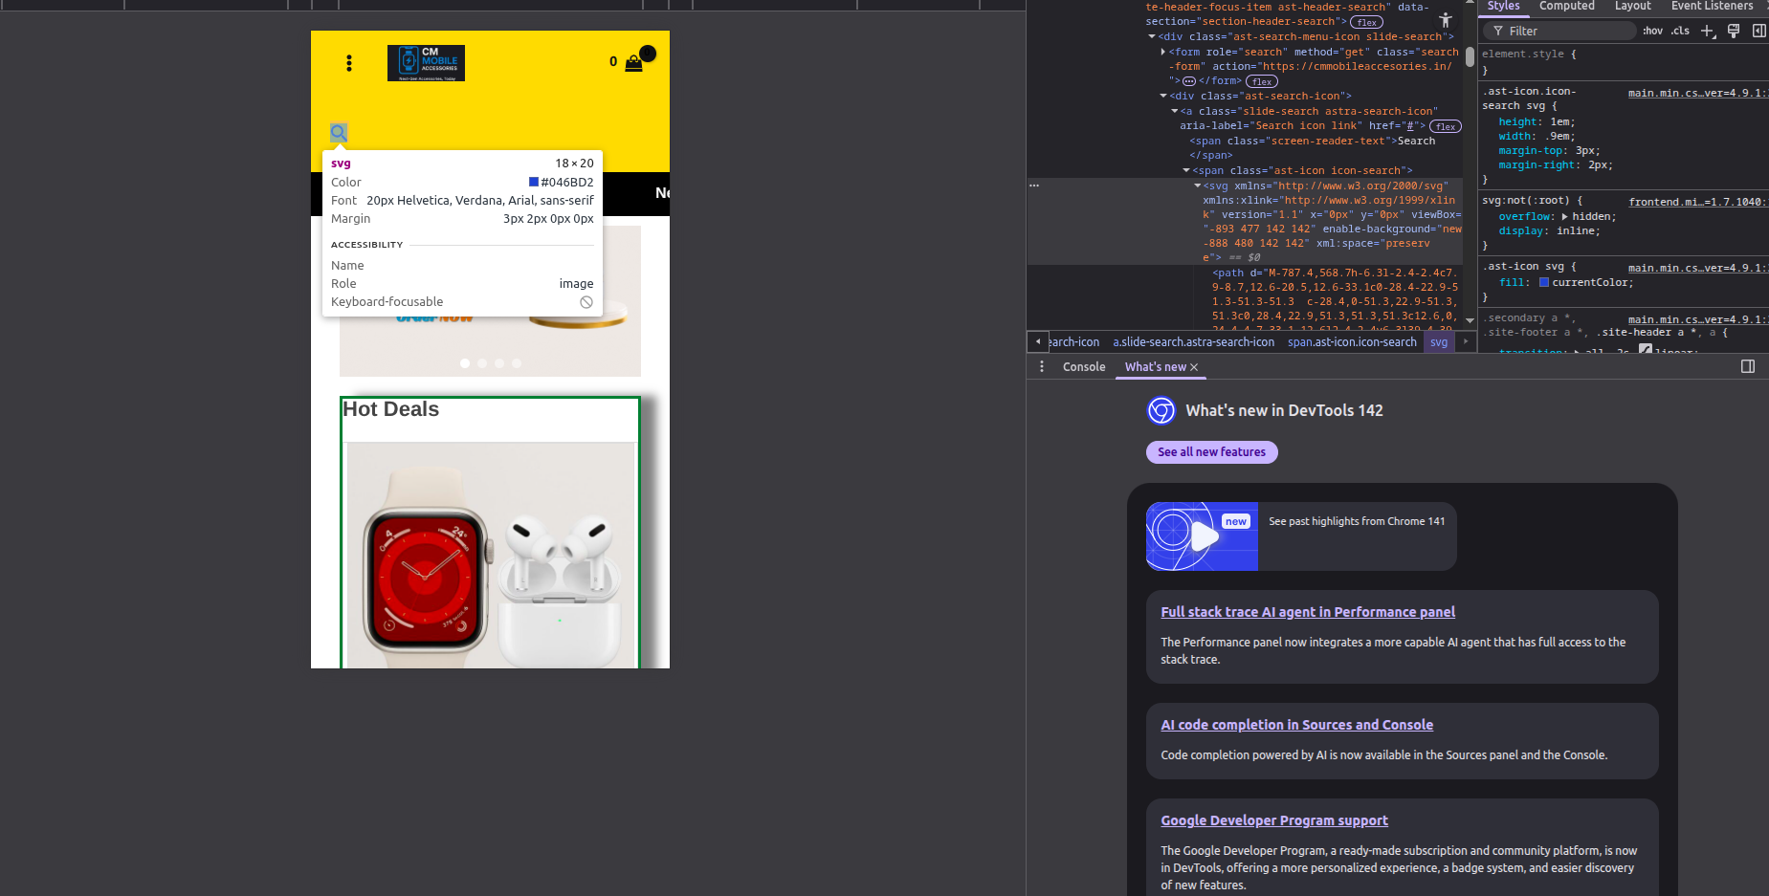Toggle the flex badge on the form element
The image size is (1769, 896).
tap(1262, 81)
